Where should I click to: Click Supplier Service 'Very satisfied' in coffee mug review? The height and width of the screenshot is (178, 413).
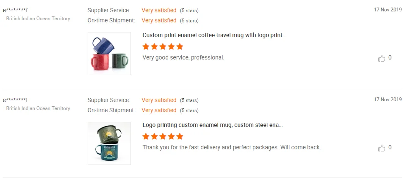pyautogui.click(x=159, y=10)
